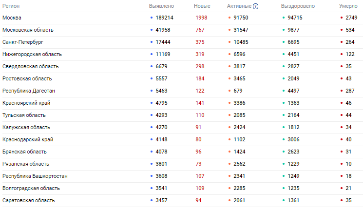The height and width of the screenshot is (210, 363).
Task: Click Красноярский край region name
Action: point(26,103)
